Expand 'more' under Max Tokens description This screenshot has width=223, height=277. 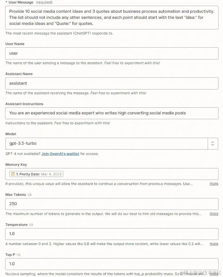(x=214, y=214)
